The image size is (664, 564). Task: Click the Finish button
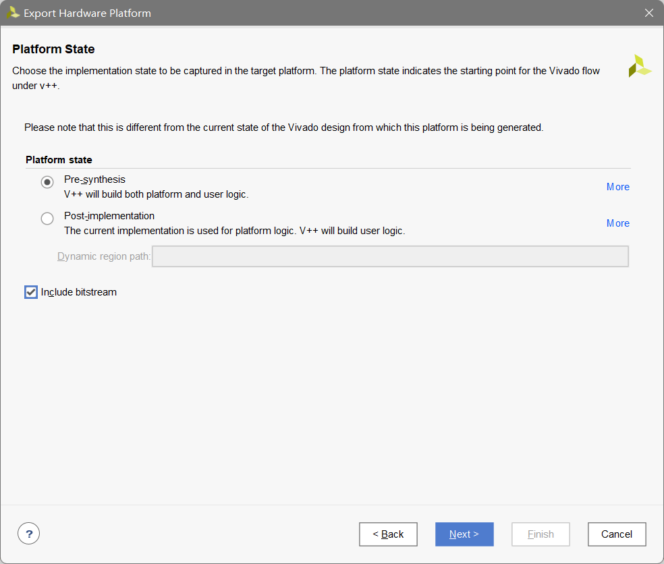pos(541,534)
